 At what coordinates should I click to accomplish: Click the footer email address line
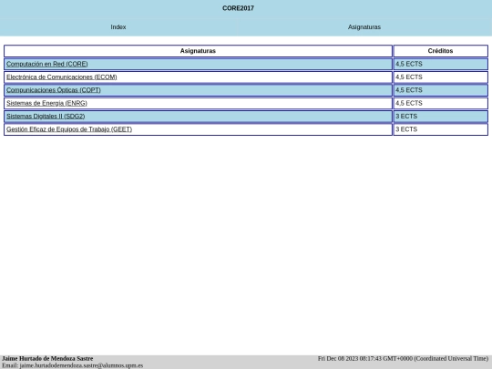click(x=73, y=365)
